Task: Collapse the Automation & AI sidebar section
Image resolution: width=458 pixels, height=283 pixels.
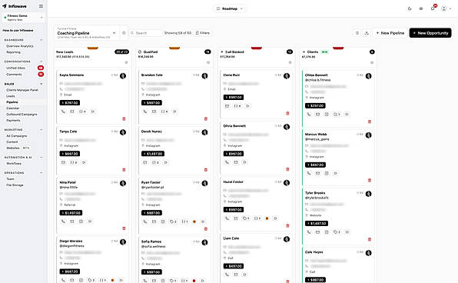Action: click(41, 158)
